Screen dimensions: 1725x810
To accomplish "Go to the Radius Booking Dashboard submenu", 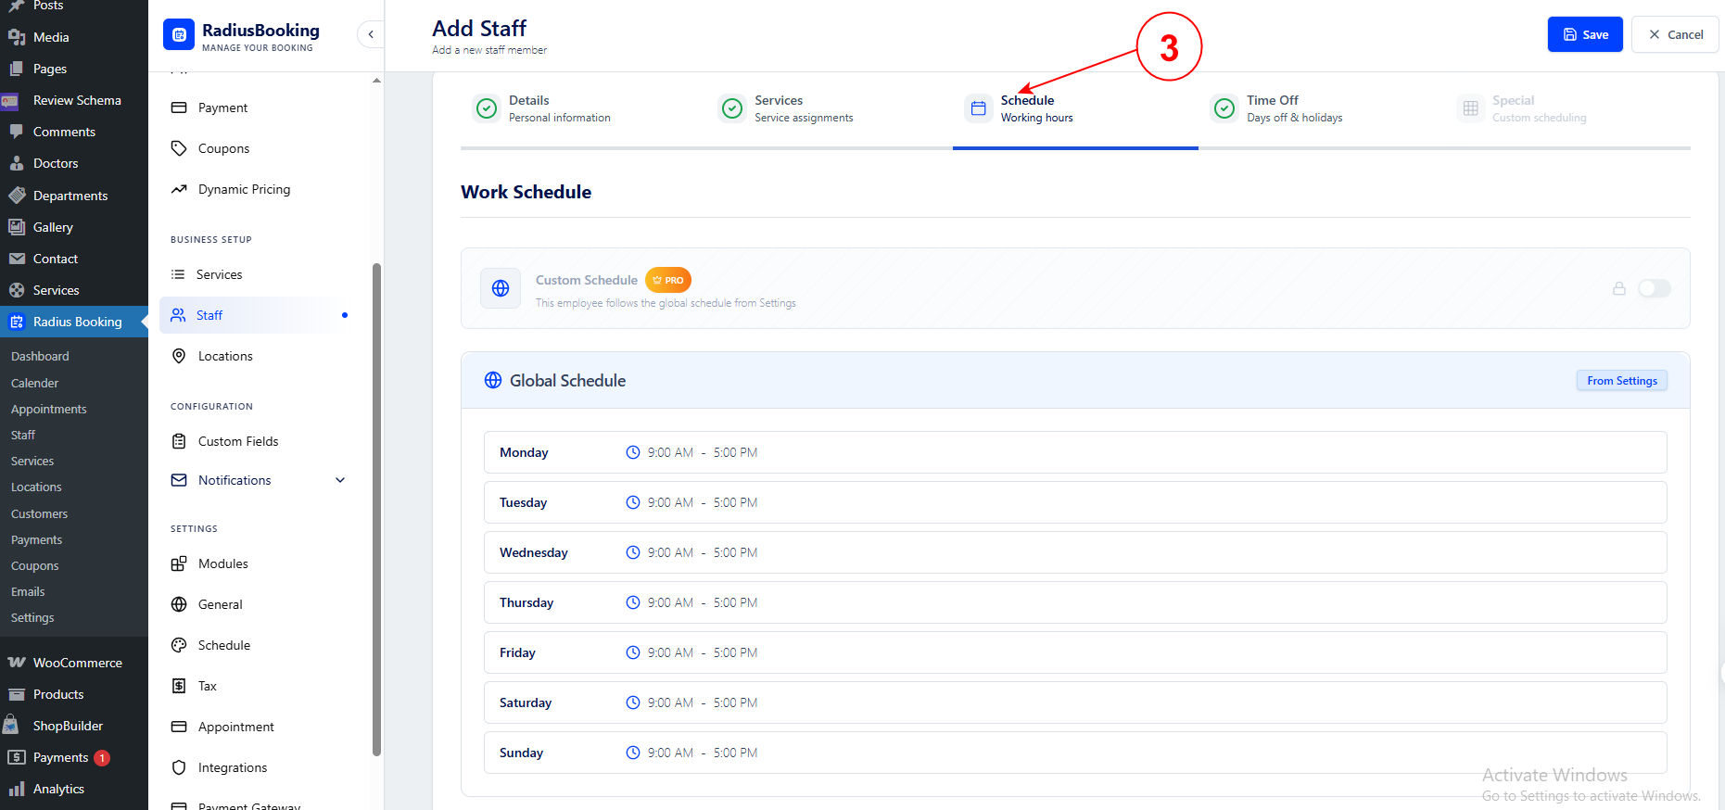I will point(40,356).
